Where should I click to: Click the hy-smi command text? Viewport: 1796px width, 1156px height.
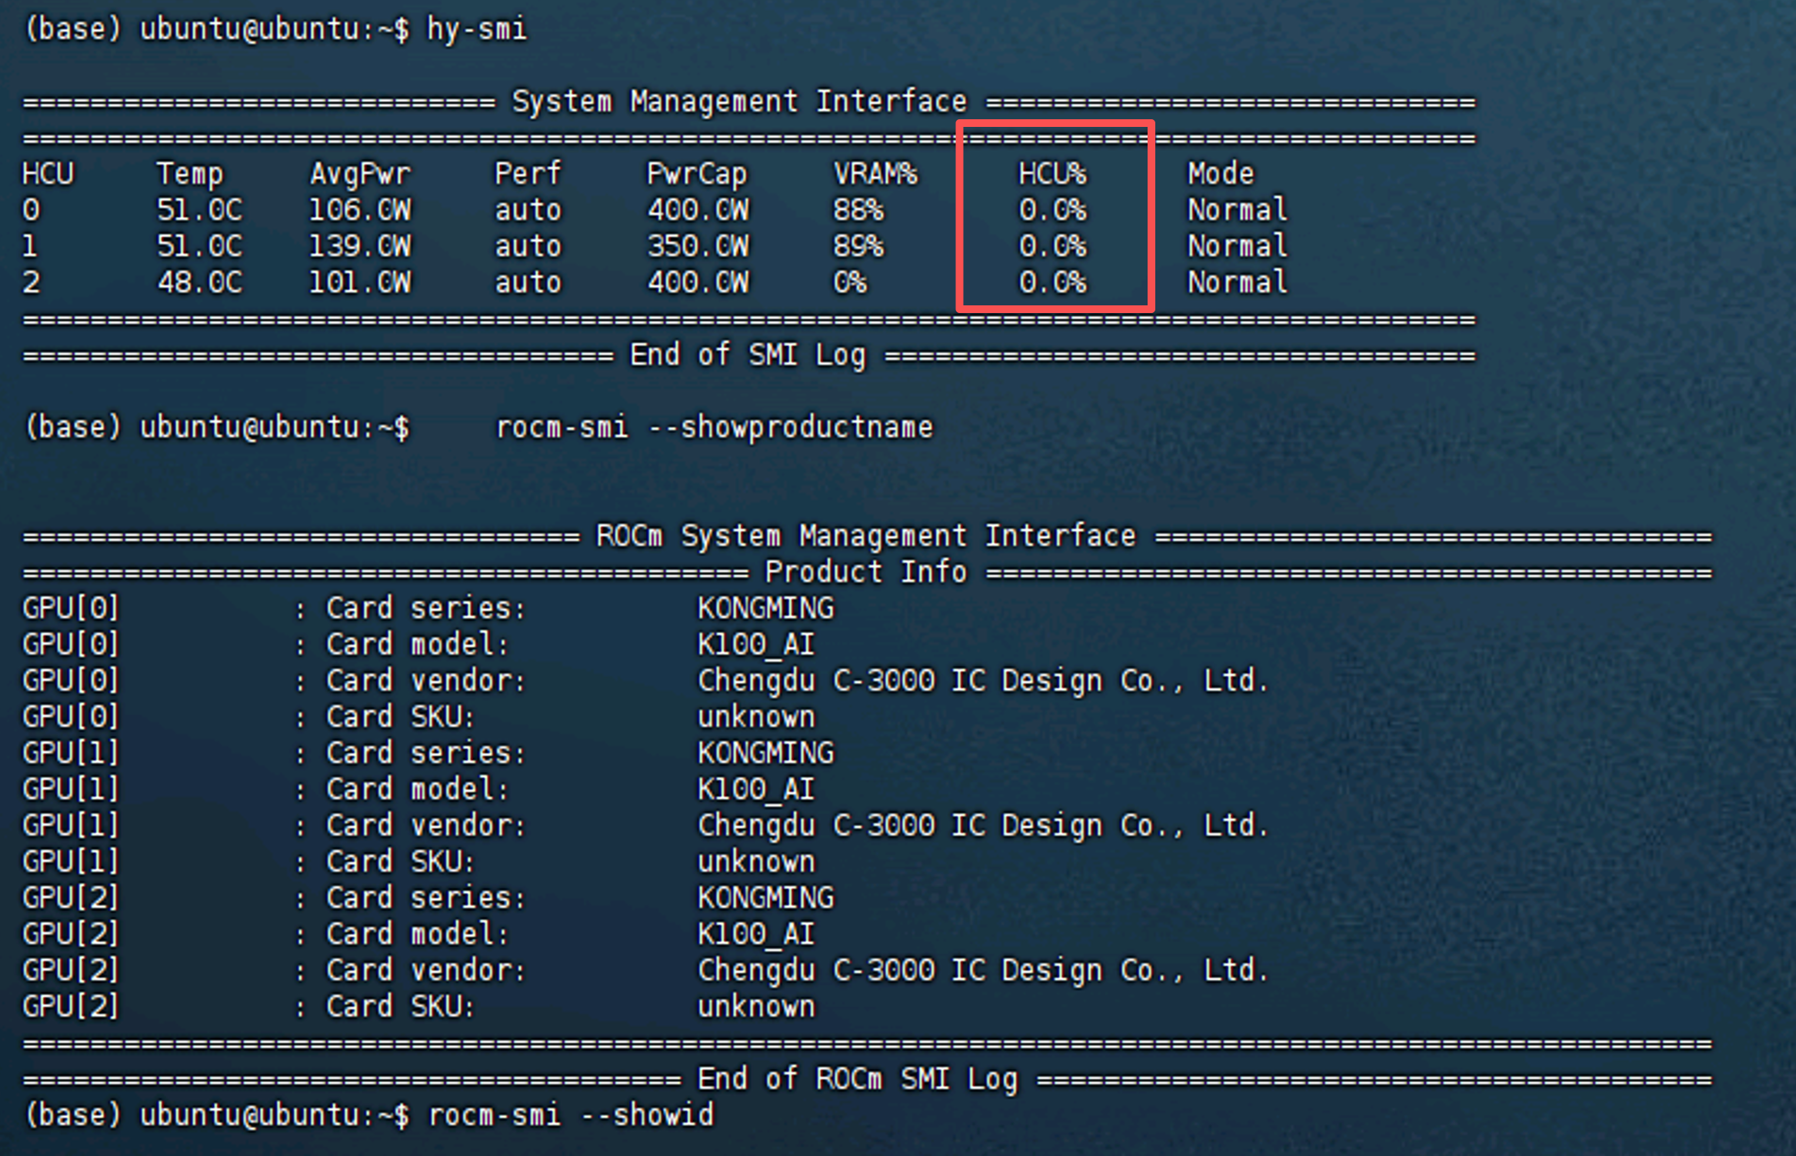click(477, 31)
